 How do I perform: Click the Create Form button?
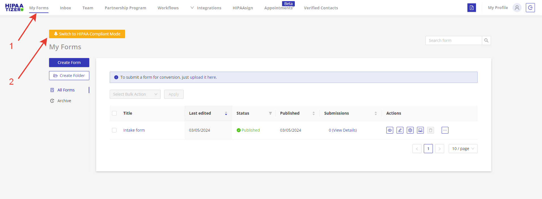(x=69, y=63)
